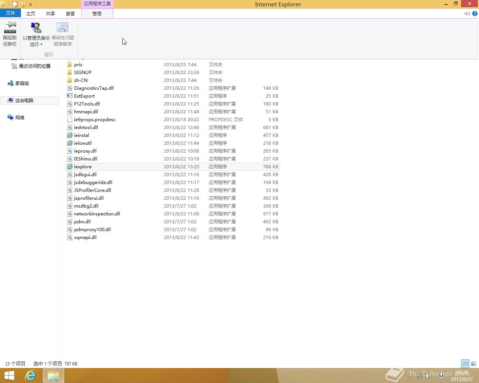Viewport: 479px width, 383px height.
Task: Switch to large icons view button
Action: pos(473,364)
